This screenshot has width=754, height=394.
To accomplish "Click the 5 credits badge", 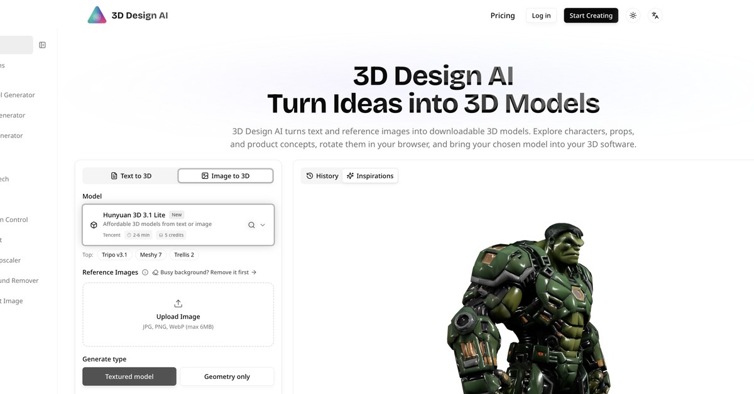I will pos(171,235).
